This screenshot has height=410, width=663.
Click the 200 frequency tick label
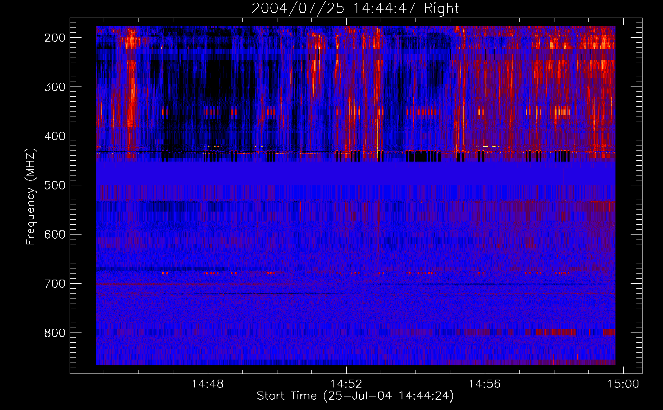pyautogui.click(x=55, y=38)
